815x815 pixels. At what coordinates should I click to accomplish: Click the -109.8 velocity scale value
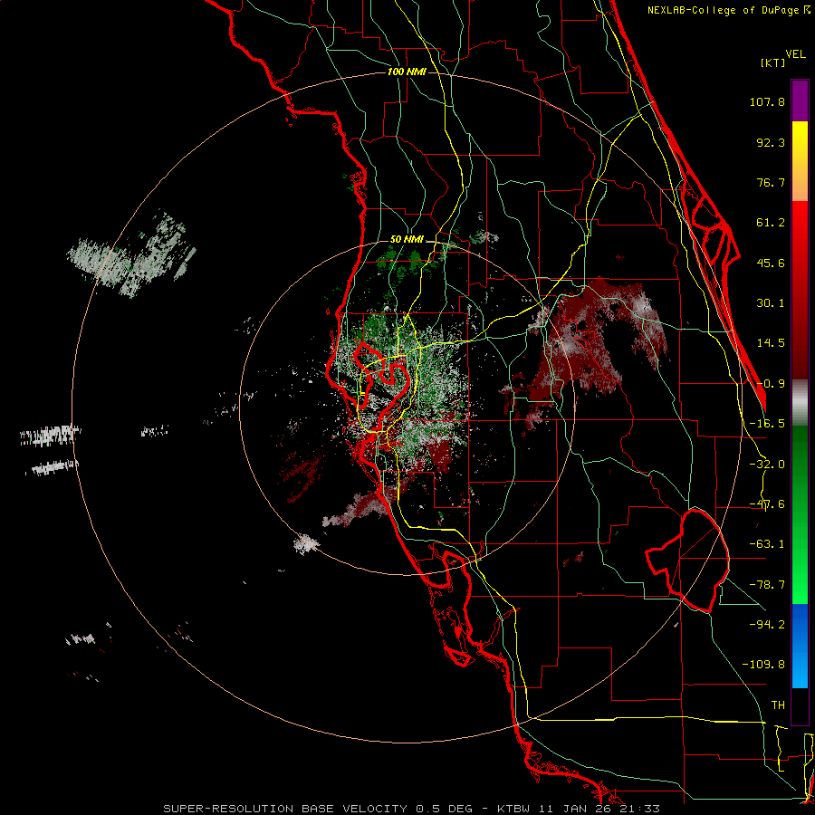pos(763,665)
